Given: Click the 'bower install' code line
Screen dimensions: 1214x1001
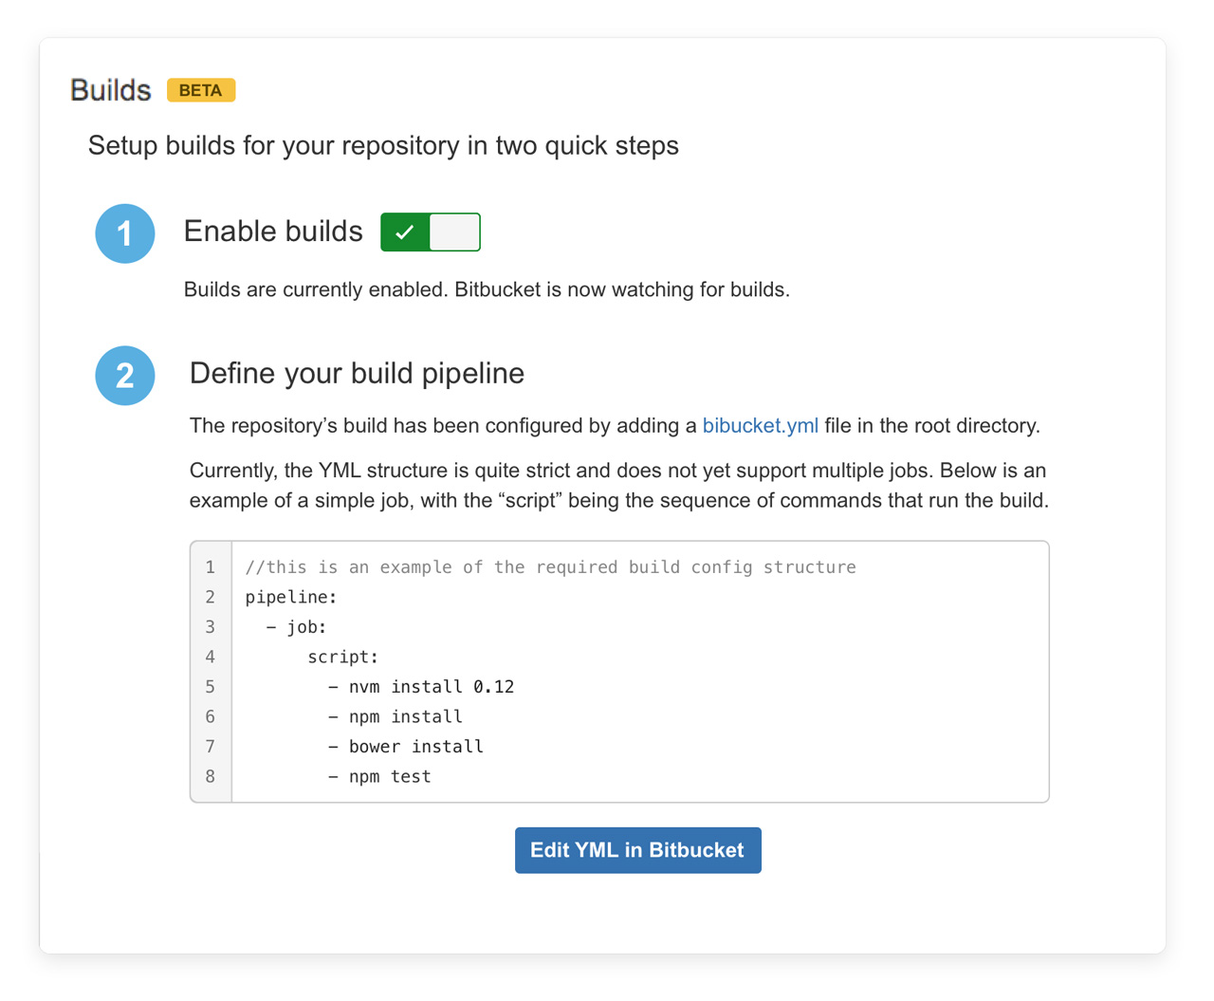Looking at the screenshot, I should click(x=406, y=747).
